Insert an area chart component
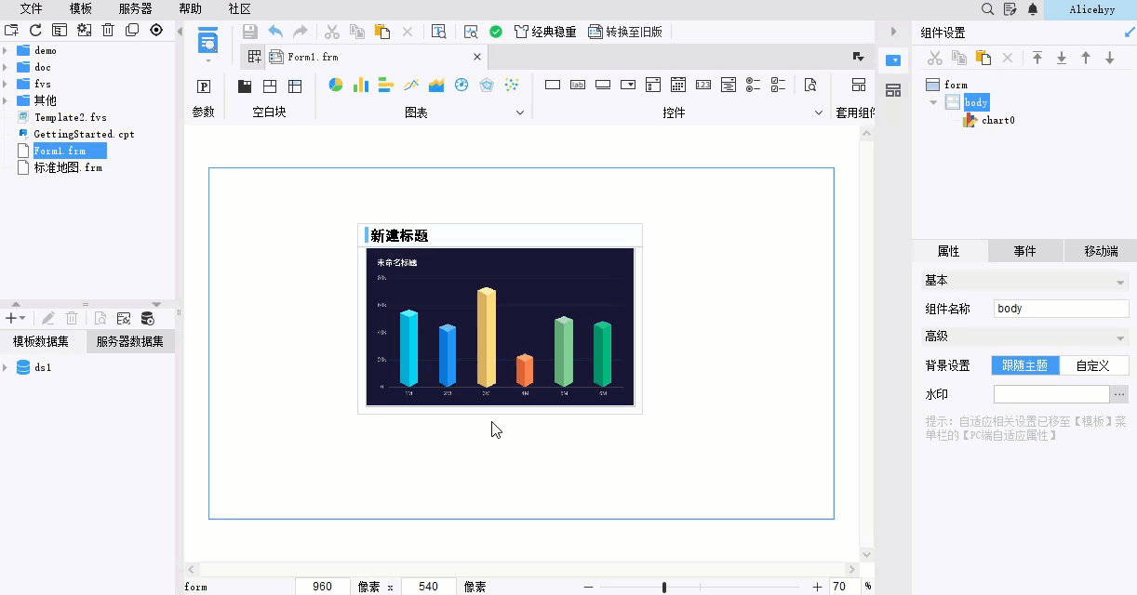 pos(436,85)
